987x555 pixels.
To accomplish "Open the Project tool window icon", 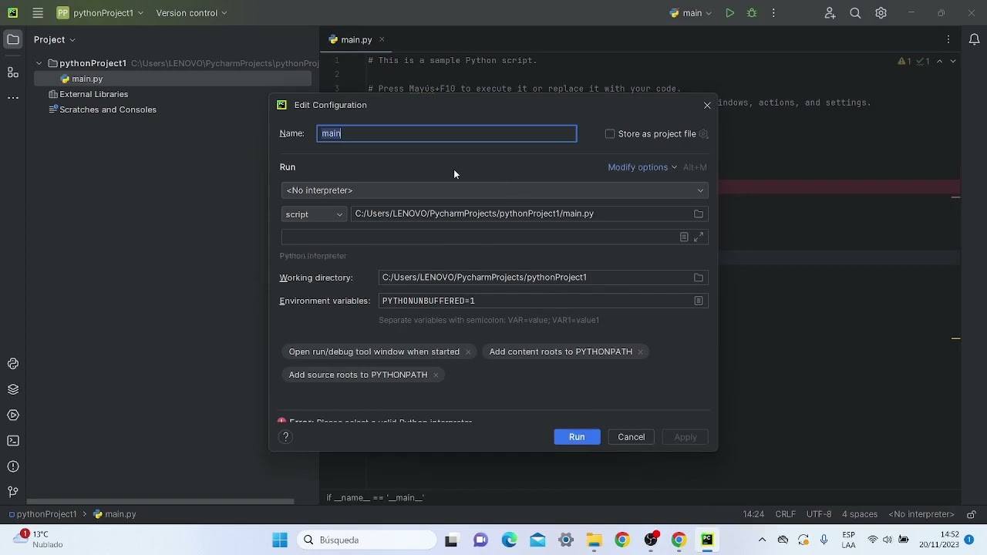I will pyautogui.click(x=13, y=39).
